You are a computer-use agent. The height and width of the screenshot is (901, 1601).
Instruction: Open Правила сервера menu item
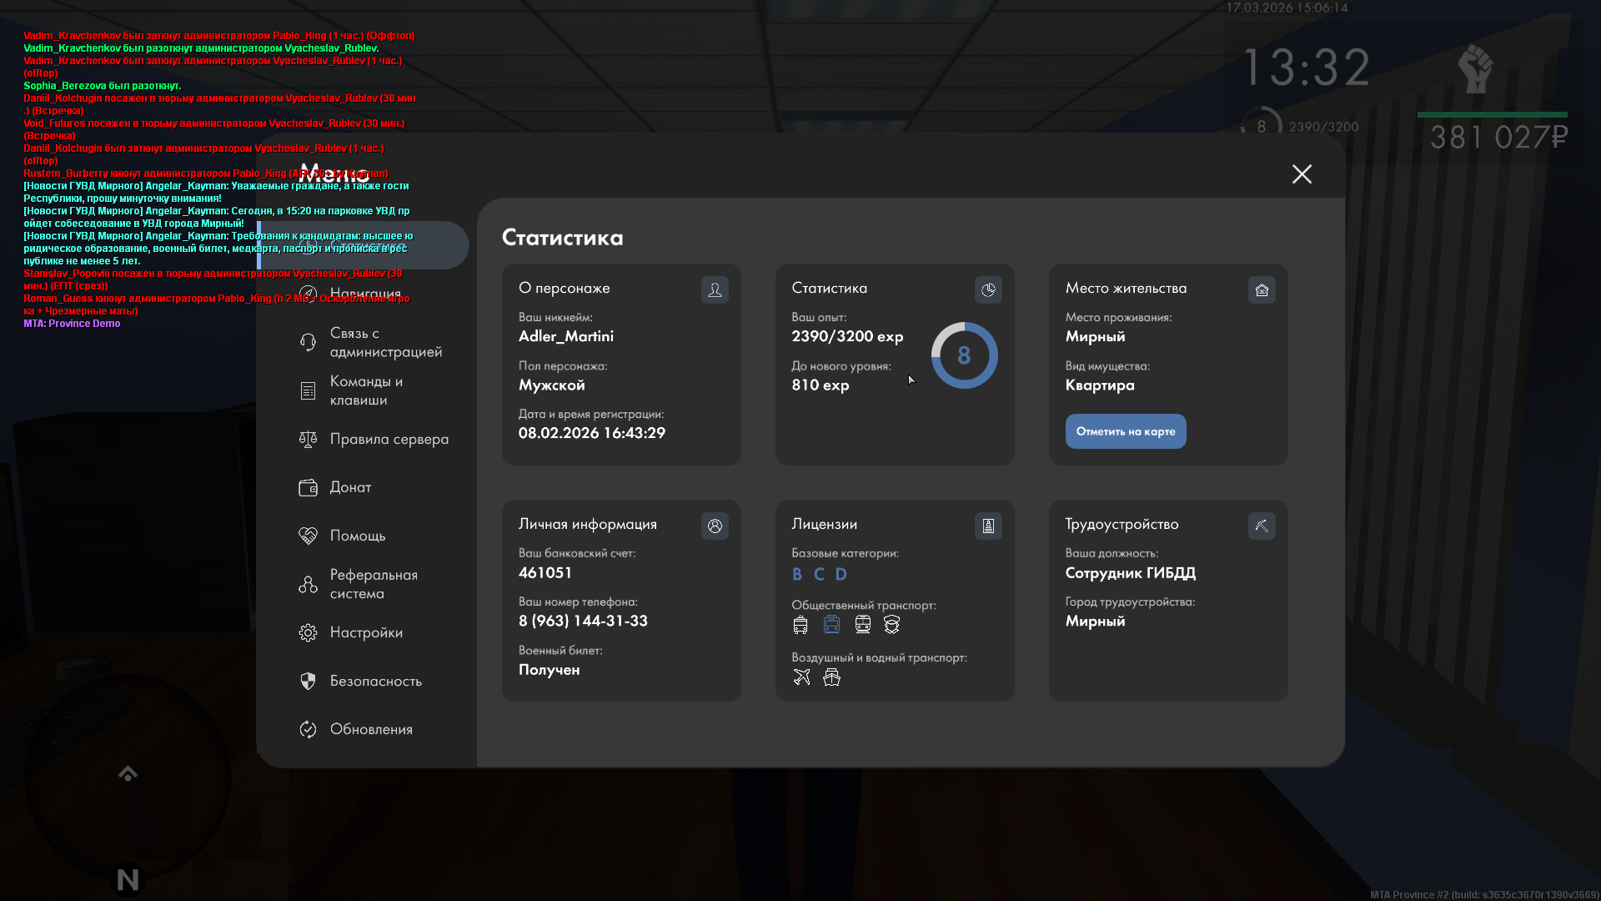tap(388, 439)
